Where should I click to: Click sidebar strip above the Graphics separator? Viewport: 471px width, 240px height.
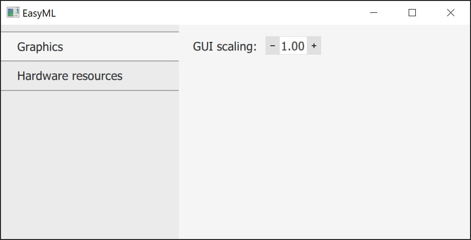point(89,28)
